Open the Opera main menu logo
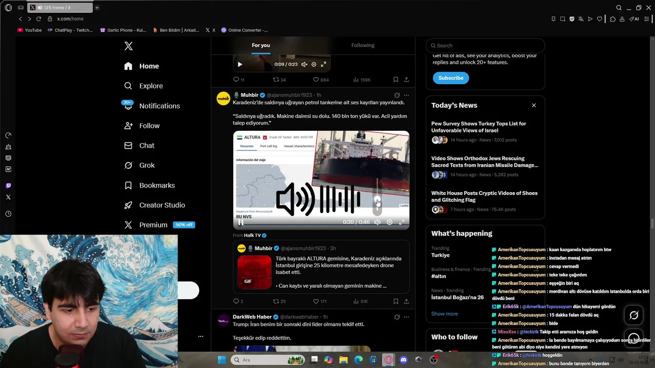Image resolution: width=655 pixels, height=368 pixels. pos(8,8)
